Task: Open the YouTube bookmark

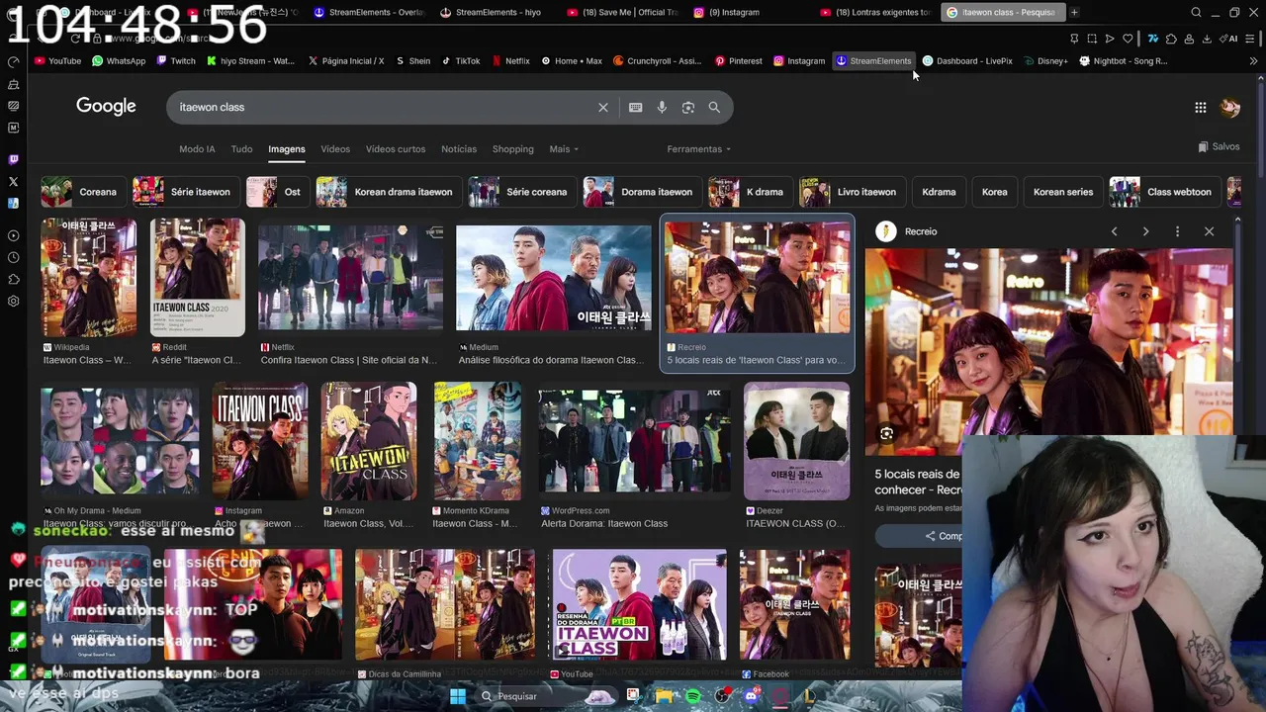Action: (57, 61)
